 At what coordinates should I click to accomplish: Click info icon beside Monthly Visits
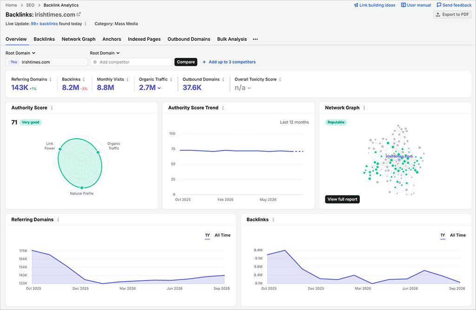(127, 79)
